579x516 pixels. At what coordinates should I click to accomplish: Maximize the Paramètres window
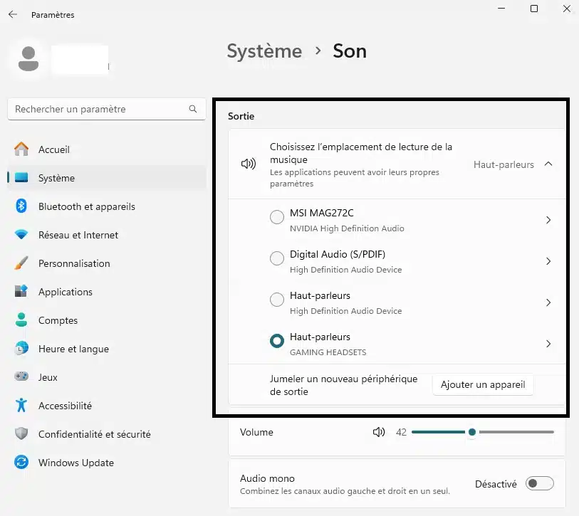534,8
